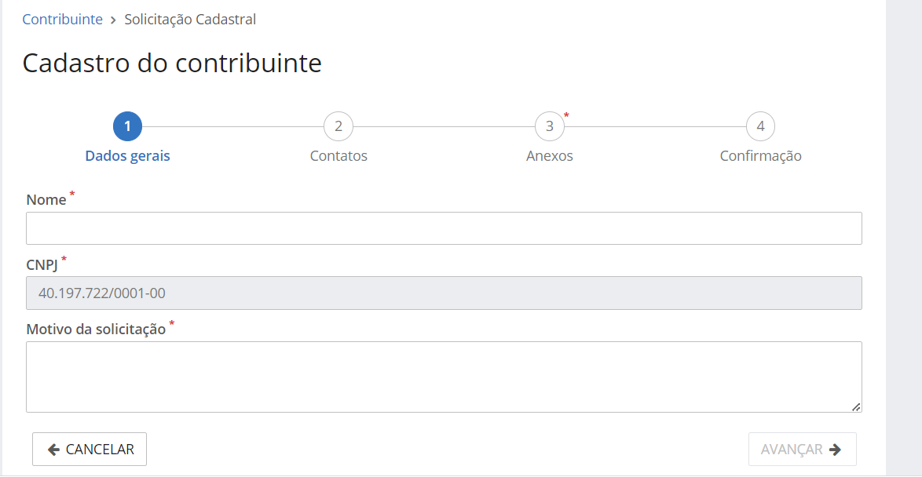Click step 3 Anexos circle icon
This screenshot has width=922, height=477.
point(550,126)
